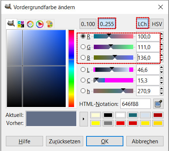The width and height of the screenshot is (169, 151).
Task: Click the Zurücksetzen button
Action: click(x=65, y=141)
